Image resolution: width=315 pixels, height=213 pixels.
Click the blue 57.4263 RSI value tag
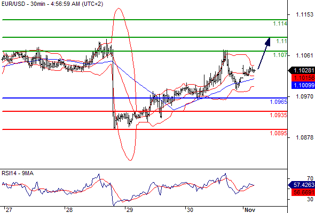point(302,185)
